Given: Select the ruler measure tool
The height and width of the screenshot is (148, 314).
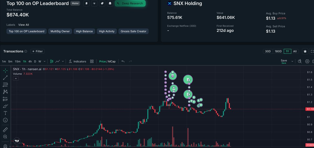Looking at the screenshot, I should (5, 129).
